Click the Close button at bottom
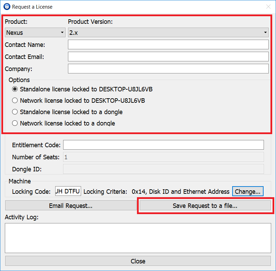 coord(138,261)
